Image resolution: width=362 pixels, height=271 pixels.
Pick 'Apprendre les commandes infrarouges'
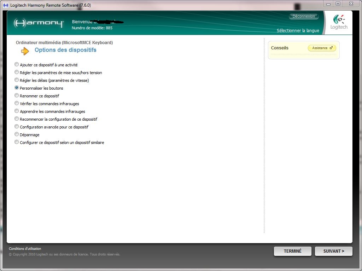[17, 111]
